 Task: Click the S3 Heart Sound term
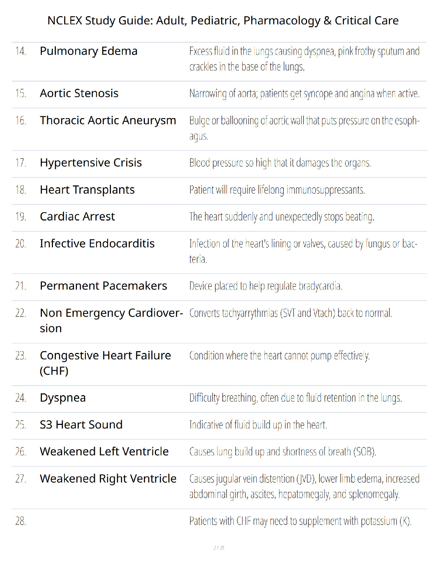[x=81, y=425]
